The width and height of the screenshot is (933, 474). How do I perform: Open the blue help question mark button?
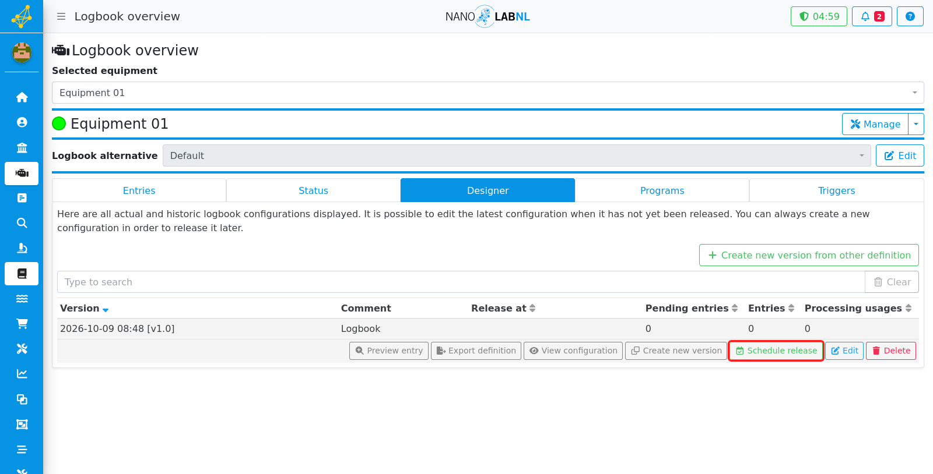(910, 16)
